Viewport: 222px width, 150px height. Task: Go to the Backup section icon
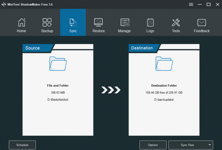(47, 22)
